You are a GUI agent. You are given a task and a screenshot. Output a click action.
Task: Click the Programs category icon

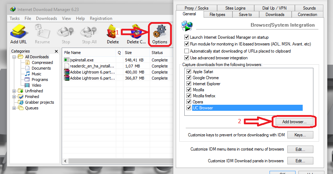[x=27, y=80]
